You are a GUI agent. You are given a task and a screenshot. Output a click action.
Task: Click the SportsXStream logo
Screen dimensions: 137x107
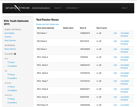(x=17, y=8)
